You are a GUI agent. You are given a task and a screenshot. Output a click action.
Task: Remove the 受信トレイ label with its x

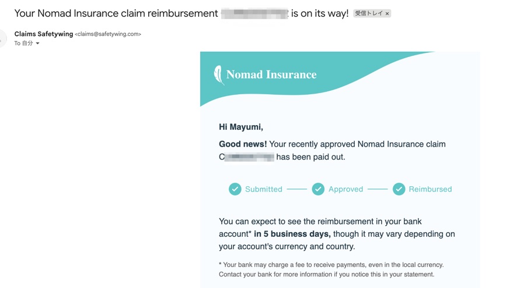387,13
